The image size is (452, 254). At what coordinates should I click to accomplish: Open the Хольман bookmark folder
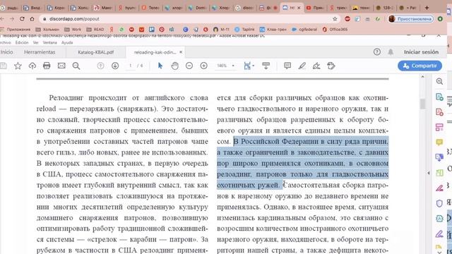(x=47, y=30)
